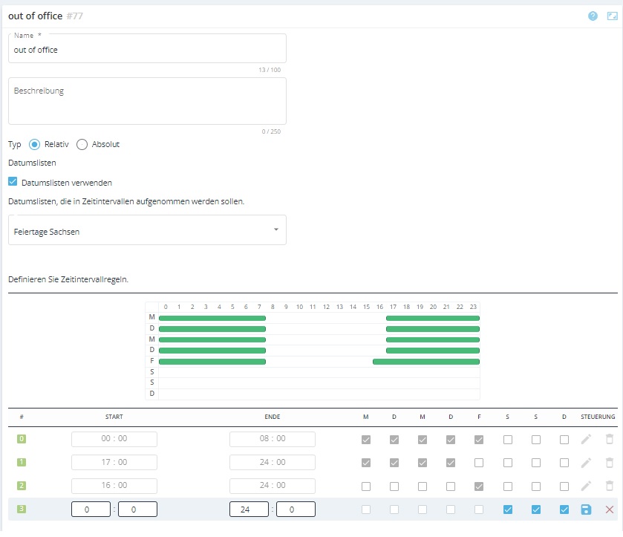
Task: Edit rule 1 using the pencil icon
Action: pos(586,463)
